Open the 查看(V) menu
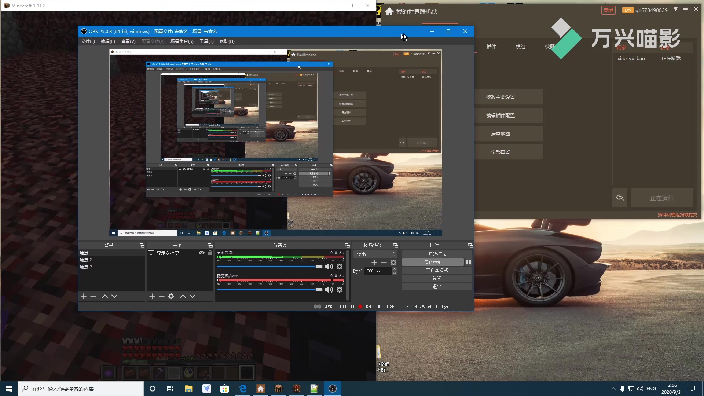 (x=128, y=41)
